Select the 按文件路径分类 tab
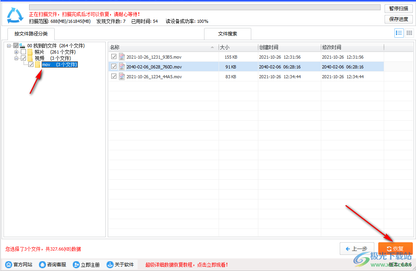Screen dimensions: 416x271 tap(31, 34)
